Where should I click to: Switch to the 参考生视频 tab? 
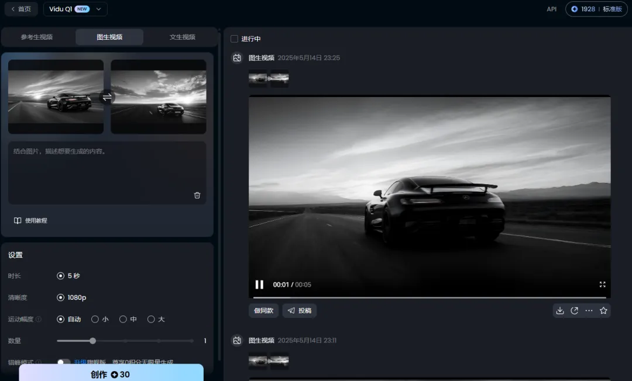37,37
